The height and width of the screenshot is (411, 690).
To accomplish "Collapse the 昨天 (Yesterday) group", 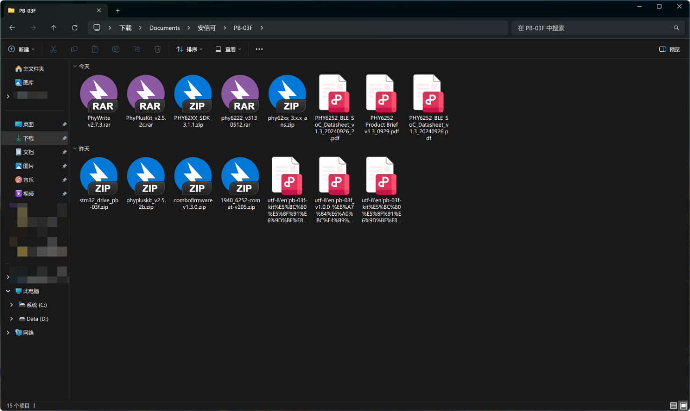I will [75, 149].
